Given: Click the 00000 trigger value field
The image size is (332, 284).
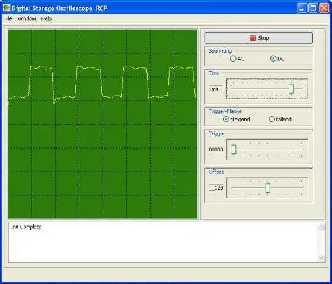Looking at the screenshot, I should [x=216, y=150].
